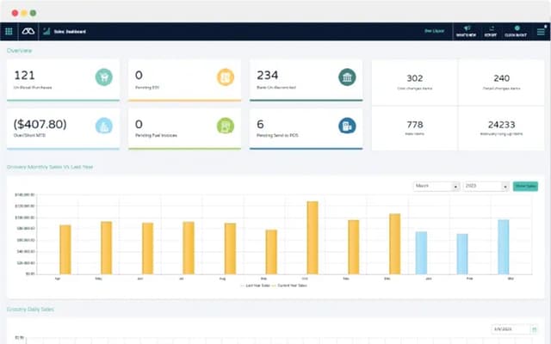Click the orange bar for Dec

[x=394, y=244]
